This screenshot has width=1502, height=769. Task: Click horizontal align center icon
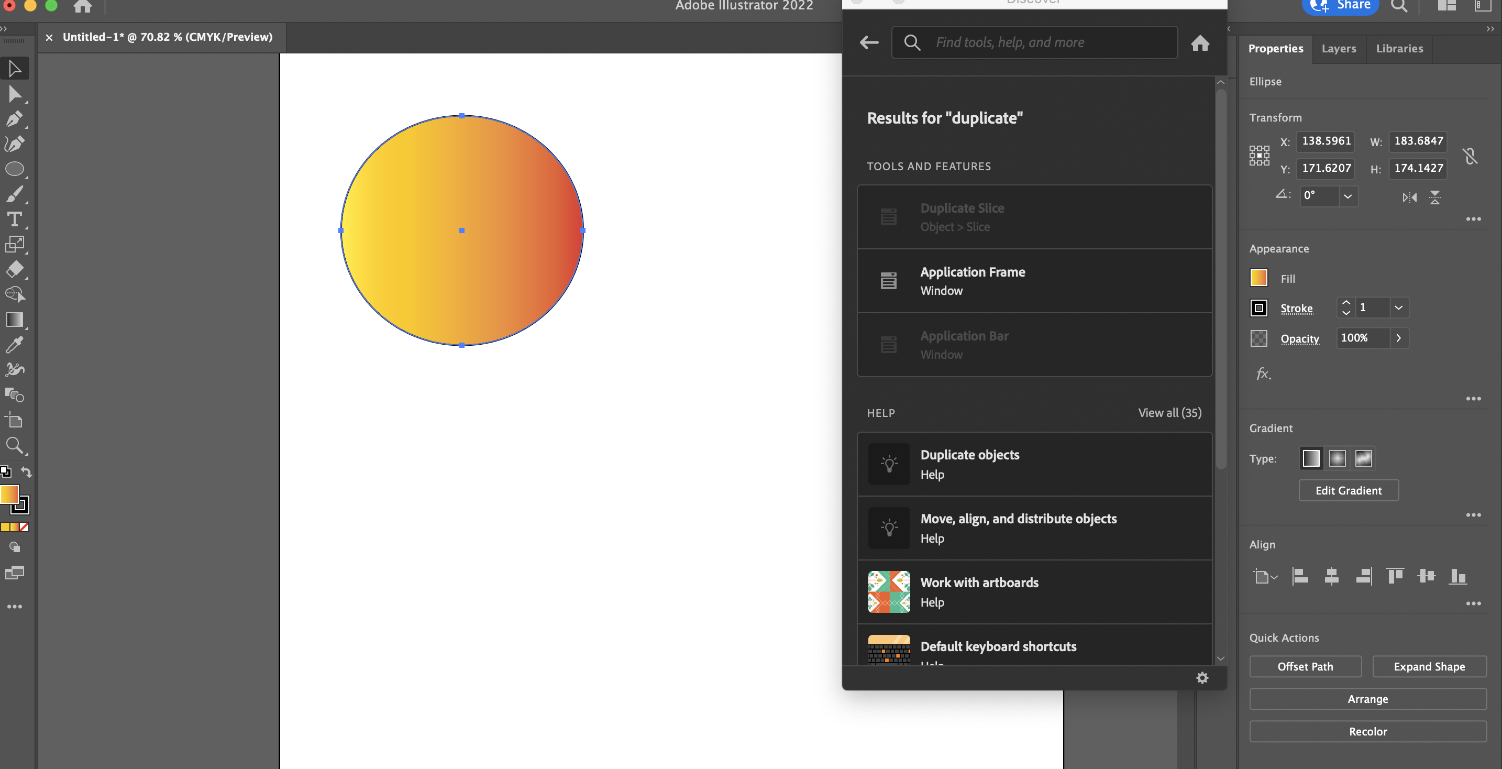pyautogui.click(x=1332, y=576)
